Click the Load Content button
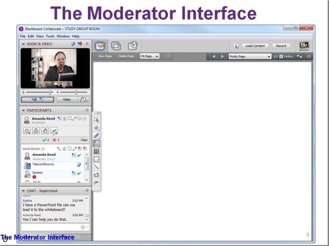Viewport: 329px width, 246px height. click(255, 46)
